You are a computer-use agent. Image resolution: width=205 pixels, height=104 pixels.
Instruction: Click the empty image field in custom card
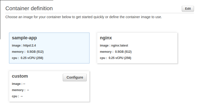[18, 84]
